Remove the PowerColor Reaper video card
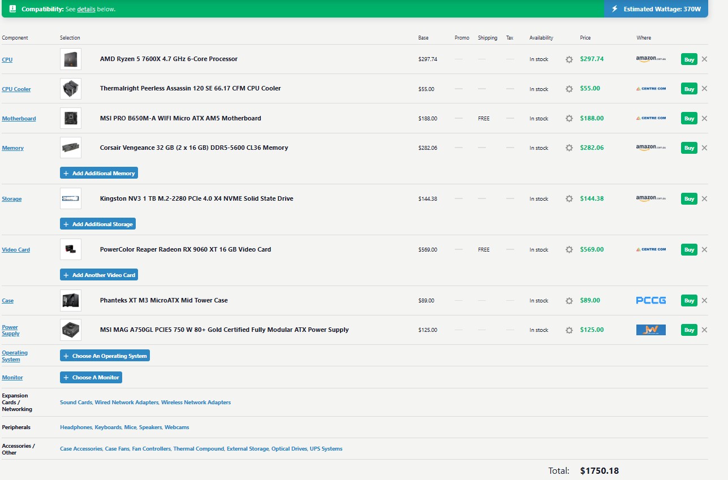The height and width of the screenshot is (480, 728). pyautogui.click(x=704, y=249)
